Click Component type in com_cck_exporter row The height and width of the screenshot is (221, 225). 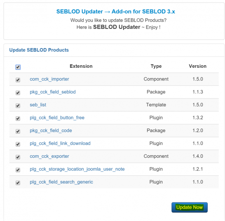(x=156, y=157)
